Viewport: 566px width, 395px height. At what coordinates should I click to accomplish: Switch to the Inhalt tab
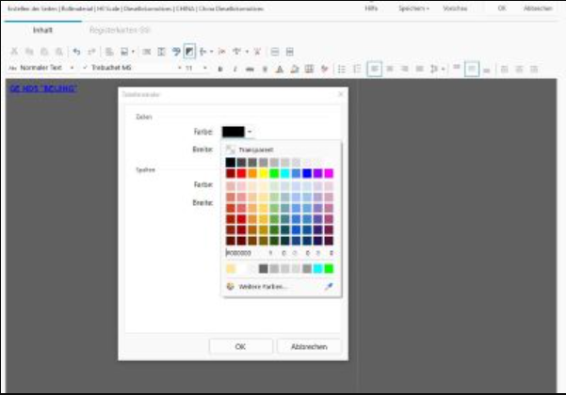(x=42, y=30)
